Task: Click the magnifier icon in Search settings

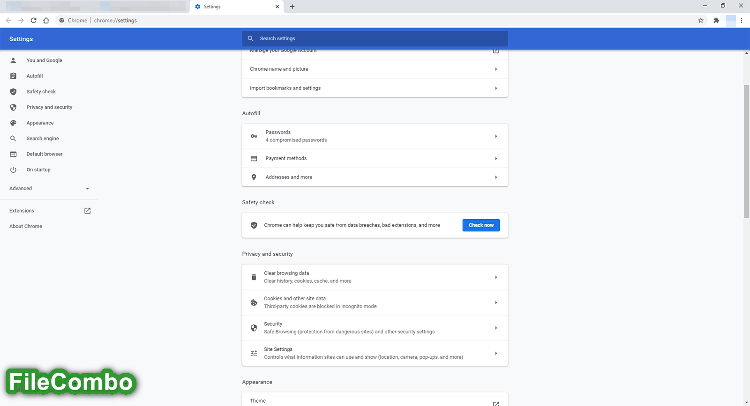Action: coord(251,38)
